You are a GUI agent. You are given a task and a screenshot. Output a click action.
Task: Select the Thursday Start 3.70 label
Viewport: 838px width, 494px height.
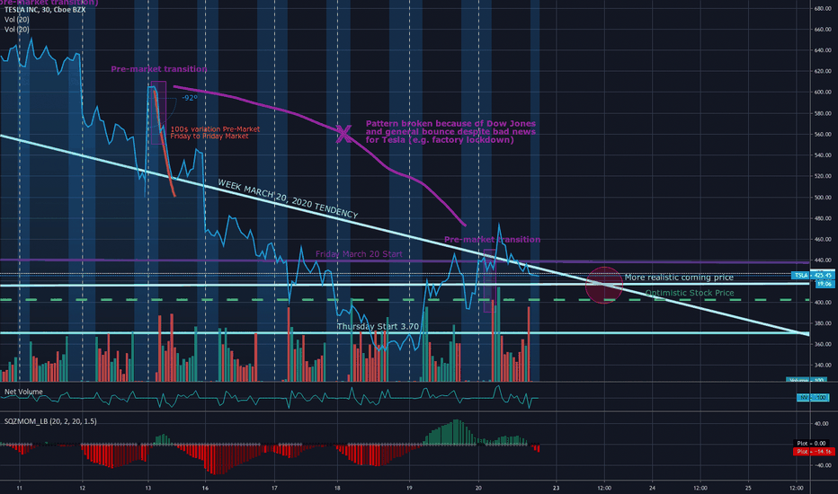coord(378,326)
